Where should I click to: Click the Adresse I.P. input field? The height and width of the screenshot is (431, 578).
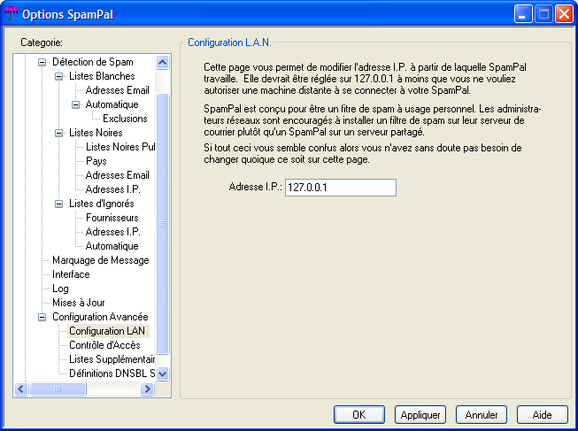coord(341,188)
